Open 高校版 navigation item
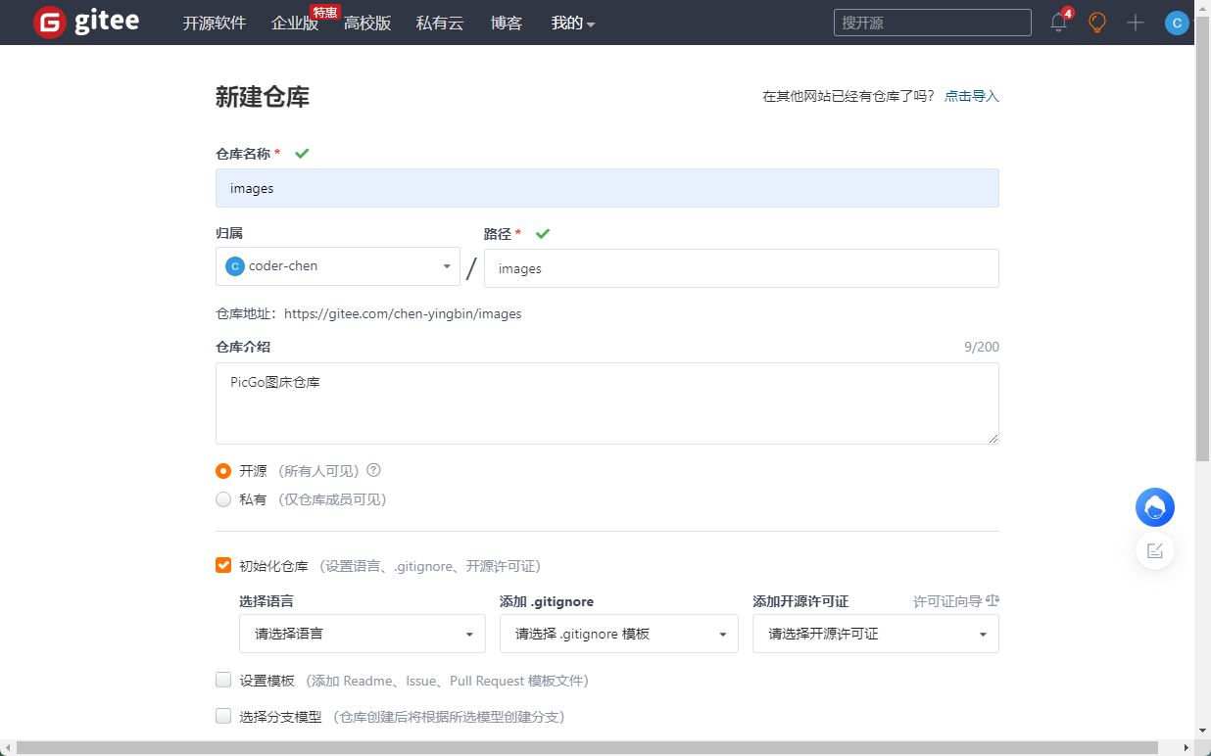 tap(367, 24)
